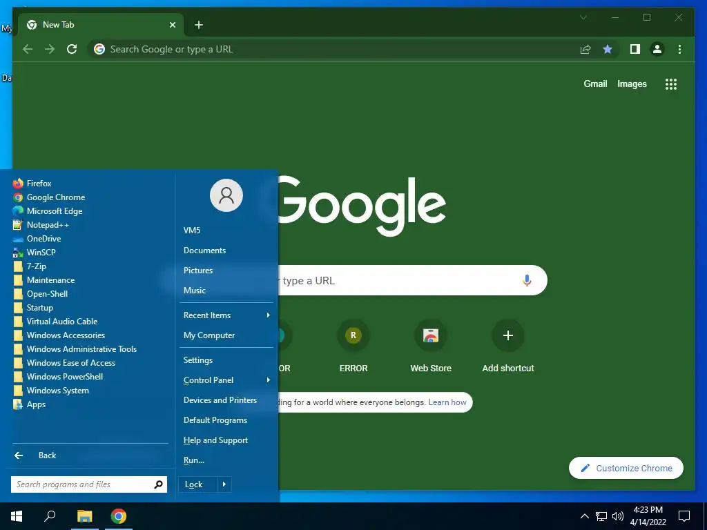Click the Lock button

pyautogui.click(x=198, y=484)
